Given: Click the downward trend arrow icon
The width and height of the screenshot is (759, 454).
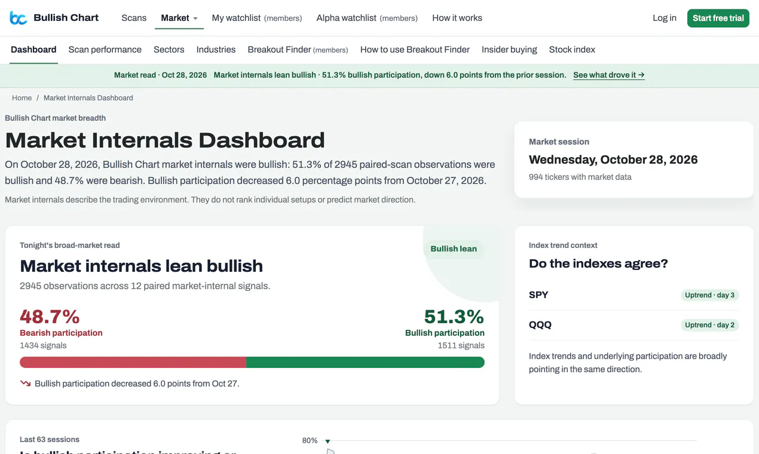Looking at the screenshot, I should pyautogui.click(x=25, y=384).
